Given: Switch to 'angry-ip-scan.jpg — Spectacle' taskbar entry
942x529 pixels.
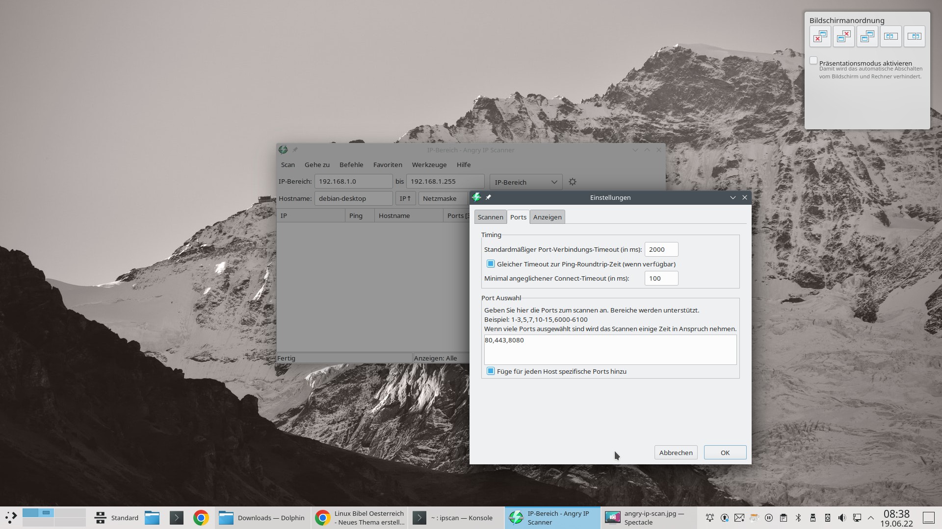Looking at the screenshot, I should pyautogui.click(x=649, y=518).
